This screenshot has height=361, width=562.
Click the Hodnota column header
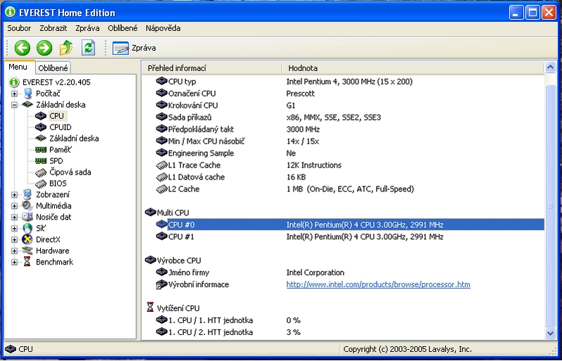303,68
